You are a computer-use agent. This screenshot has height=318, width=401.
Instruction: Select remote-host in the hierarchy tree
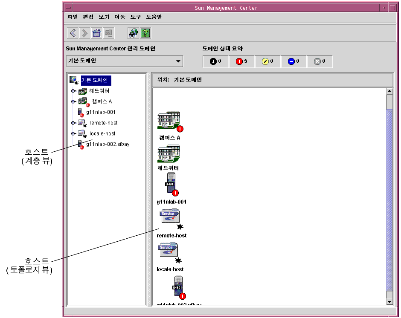tap(103, 123)
